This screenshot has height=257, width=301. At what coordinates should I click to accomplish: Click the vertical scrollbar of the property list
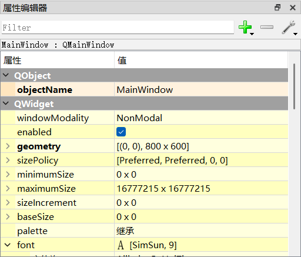click(x=294, y=86)
